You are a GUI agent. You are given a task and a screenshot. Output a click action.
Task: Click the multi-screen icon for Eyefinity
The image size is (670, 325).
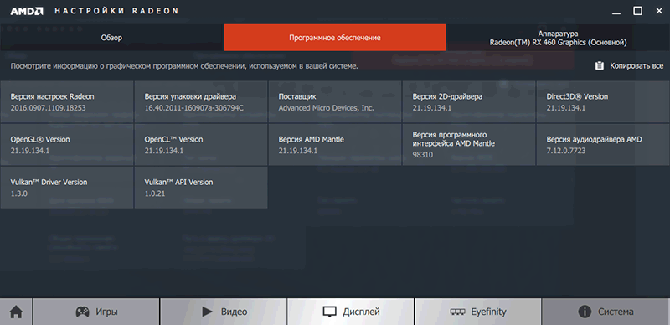click(457, 312)
